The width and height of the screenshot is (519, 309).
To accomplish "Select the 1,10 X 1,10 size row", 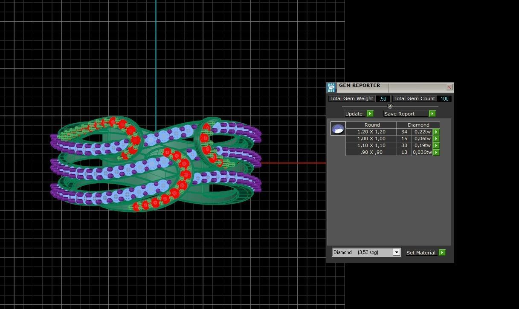I will pos(371,145).
